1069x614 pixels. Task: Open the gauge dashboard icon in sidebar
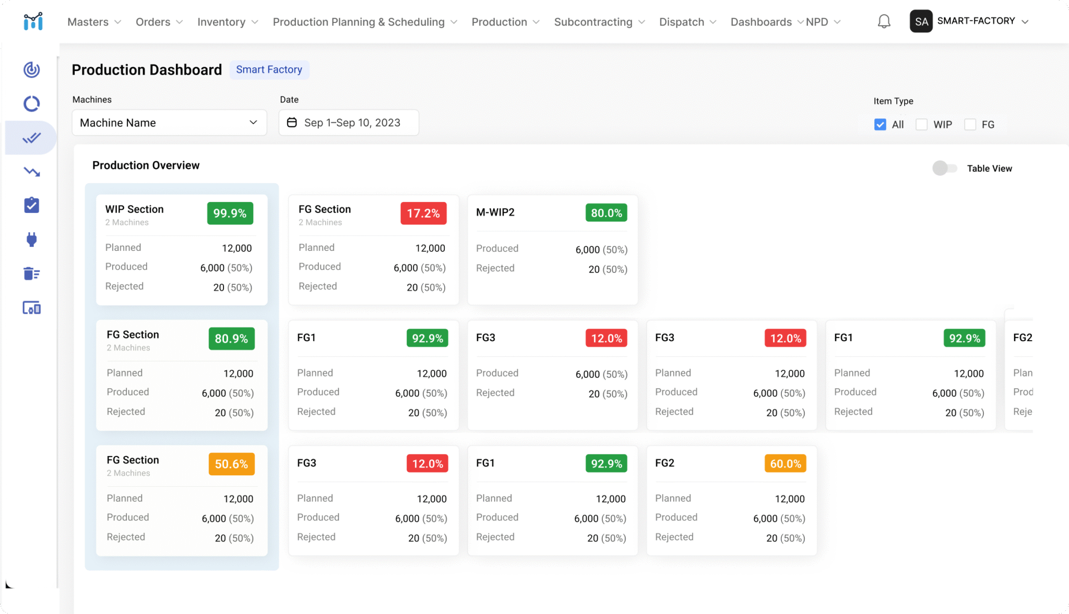coord(31,69)
